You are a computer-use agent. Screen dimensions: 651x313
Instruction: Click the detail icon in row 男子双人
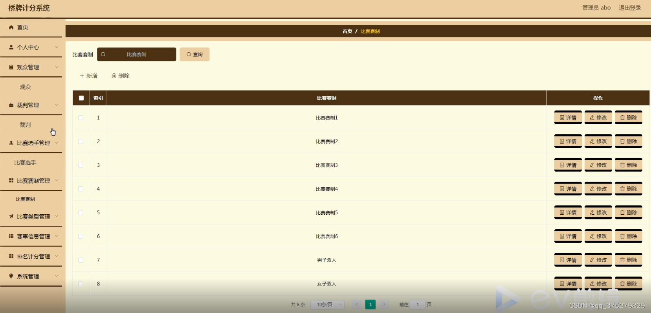click(562, 260)
